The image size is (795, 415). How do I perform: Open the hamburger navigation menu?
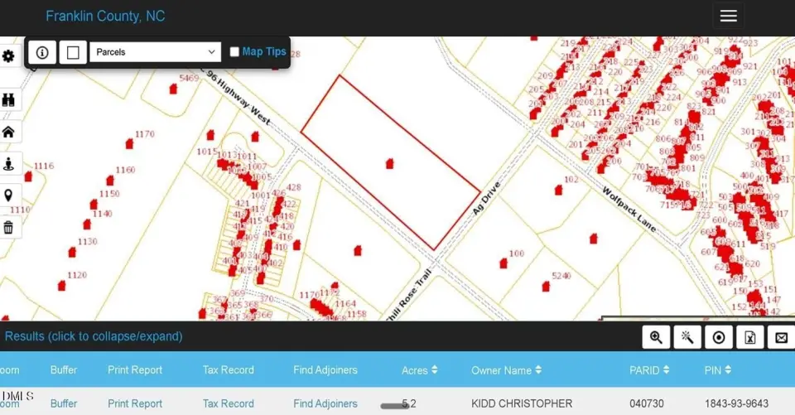[728, 16]
